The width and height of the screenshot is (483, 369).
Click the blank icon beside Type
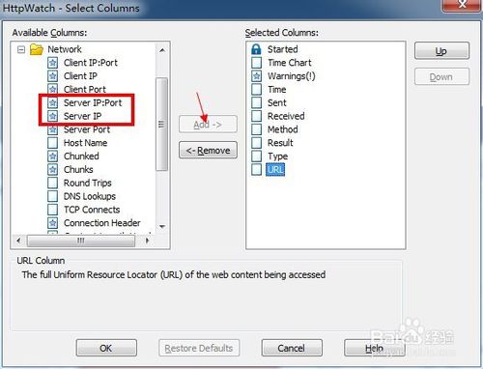tap(256, 156)
